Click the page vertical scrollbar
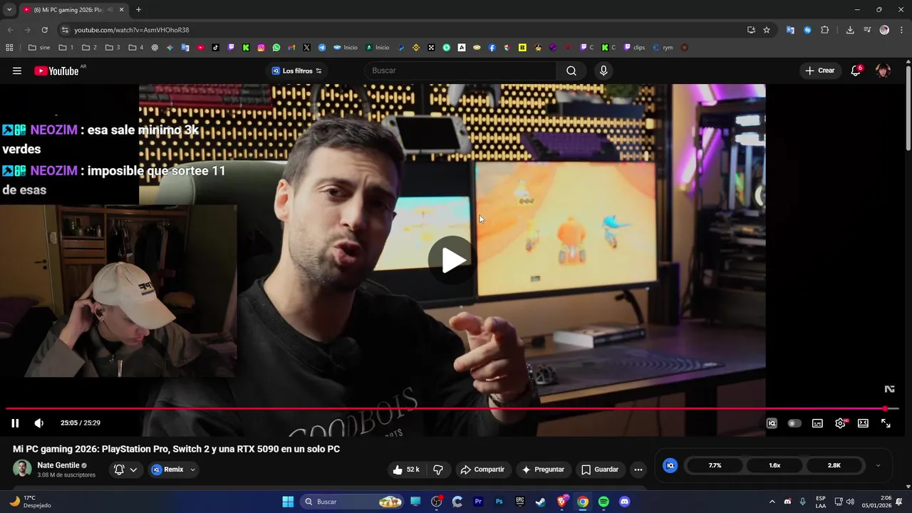Screen dimensions: 912x513 tap(908, 107)
